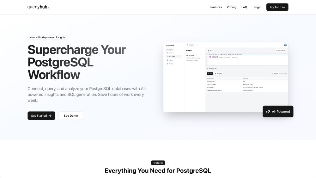Screen dimensions: 316x178
Task: Click the 'Haruki Murakami' table cell
Action: click(x=211, y=84)
